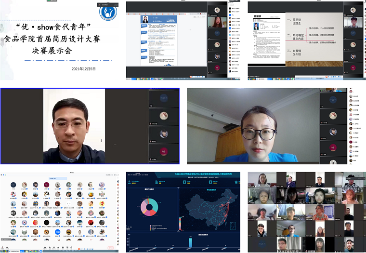Select the shiba dog avatar in participant gallery
This screenshot has height=253, width=366.
pos(46,232)
